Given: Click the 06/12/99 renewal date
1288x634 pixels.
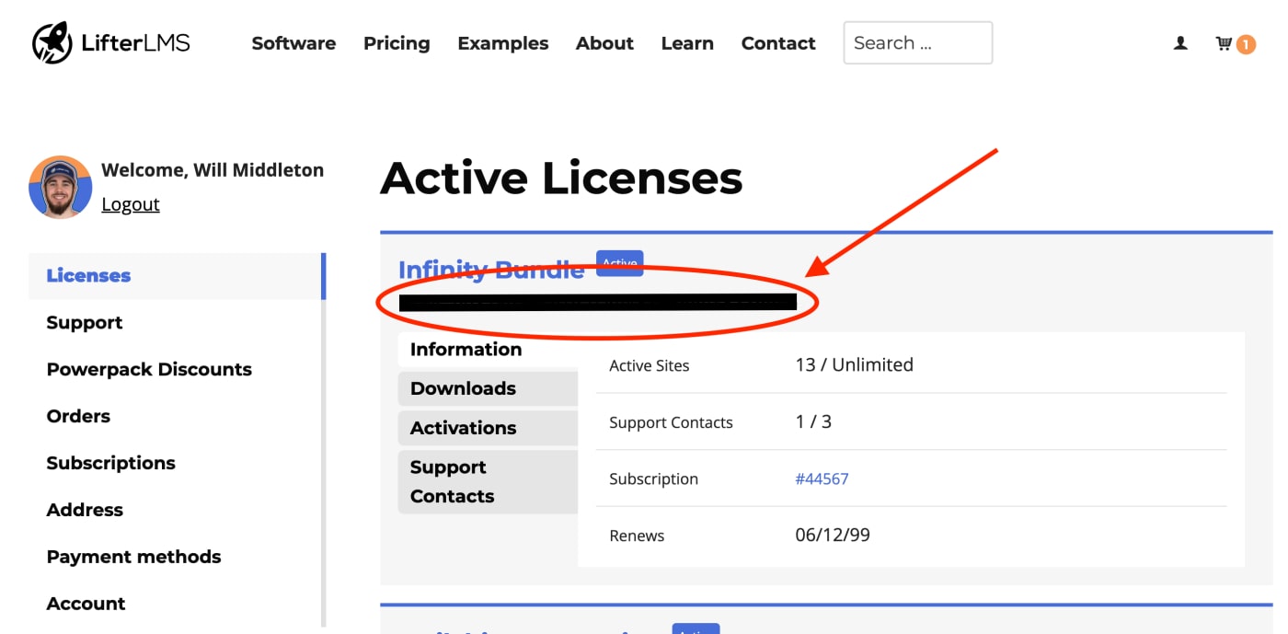Looking at the screenshot, I should point(833,535).
